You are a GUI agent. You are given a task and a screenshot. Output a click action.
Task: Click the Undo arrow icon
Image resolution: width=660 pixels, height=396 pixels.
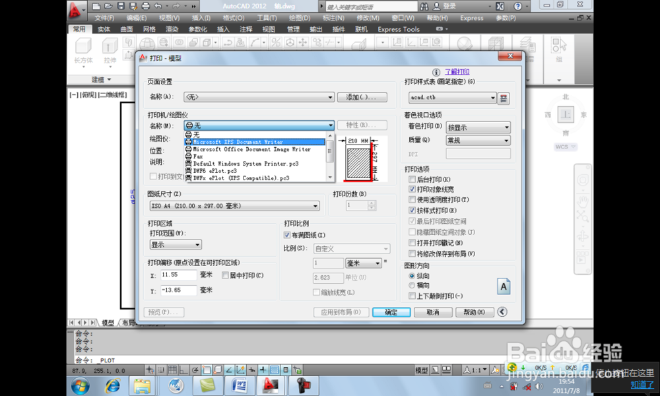158,6
